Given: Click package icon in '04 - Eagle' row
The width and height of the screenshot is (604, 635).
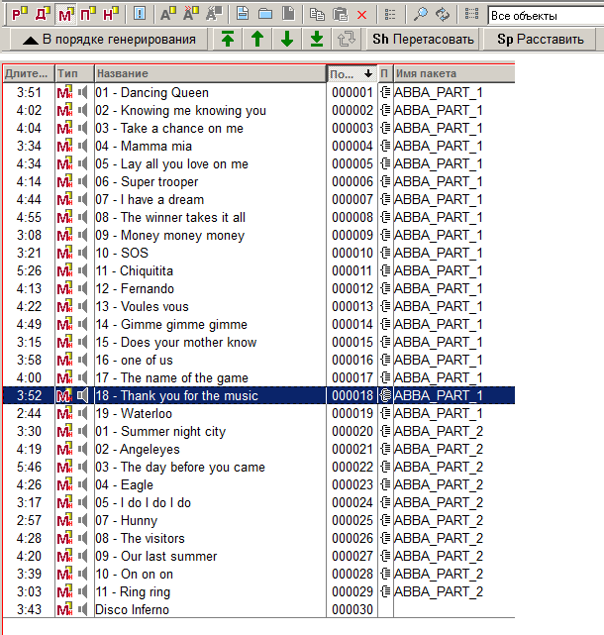Looking at the screenshot, I should click(x=385, y=484).
